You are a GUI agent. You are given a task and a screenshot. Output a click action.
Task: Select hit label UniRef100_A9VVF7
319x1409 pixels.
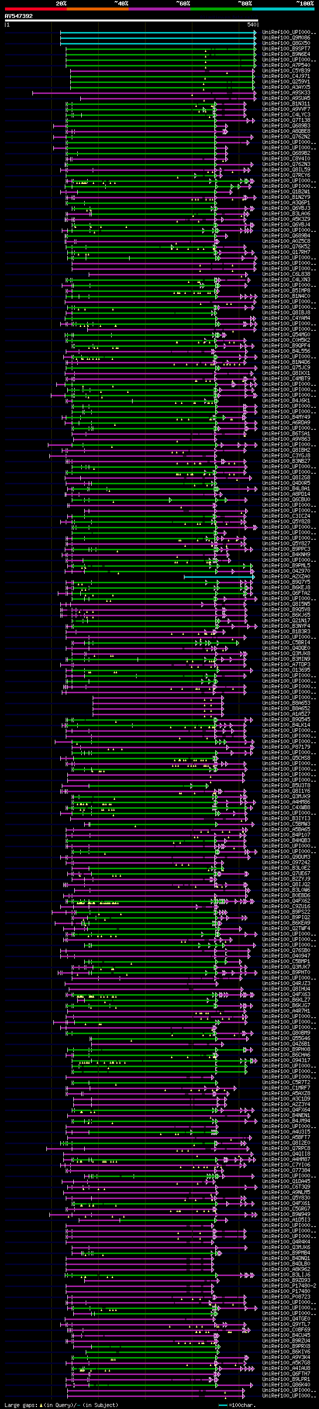286,109
